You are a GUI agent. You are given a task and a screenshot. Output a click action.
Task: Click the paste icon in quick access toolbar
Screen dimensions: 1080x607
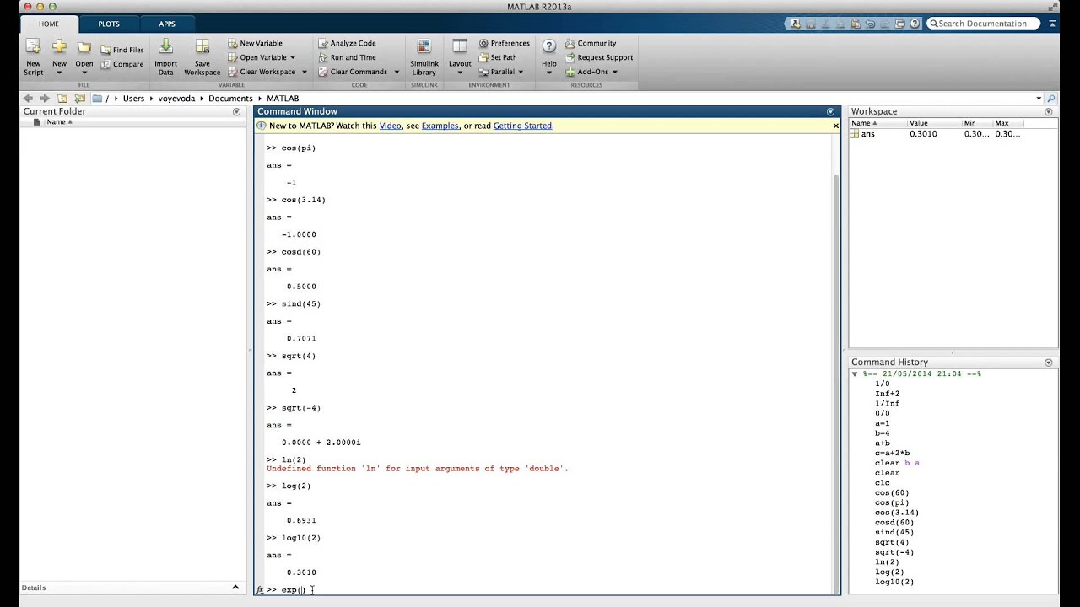coord(855,24)
